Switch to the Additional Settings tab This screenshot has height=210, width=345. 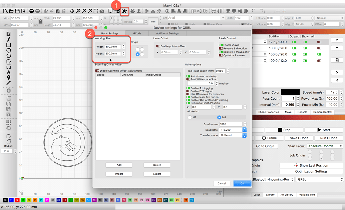coord(167,33)
